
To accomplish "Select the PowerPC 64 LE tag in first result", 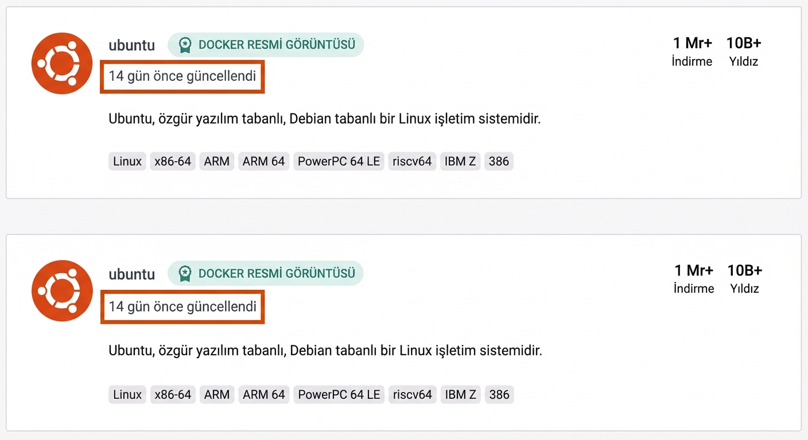I will [x=339, y=161].
